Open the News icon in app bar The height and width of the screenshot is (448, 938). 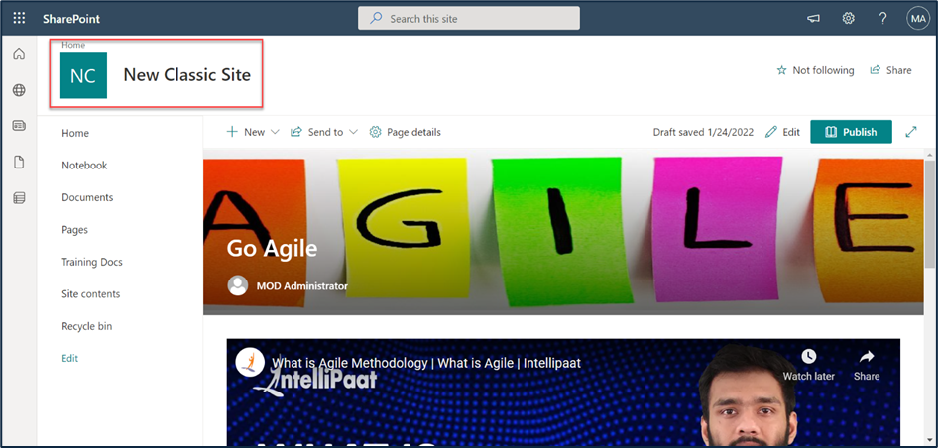tap(19, 126)
